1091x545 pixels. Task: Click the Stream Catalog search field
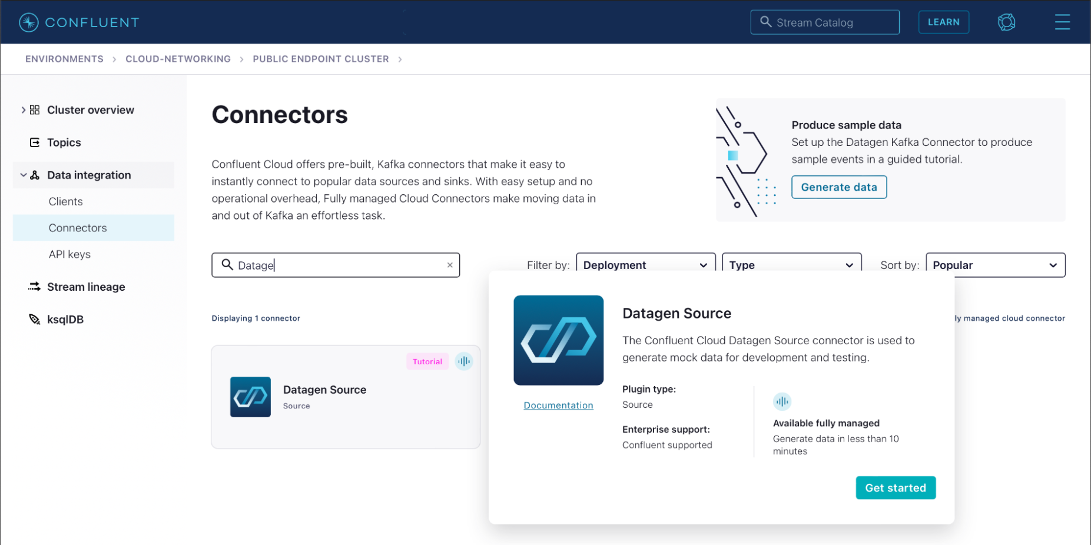(825, 22)
